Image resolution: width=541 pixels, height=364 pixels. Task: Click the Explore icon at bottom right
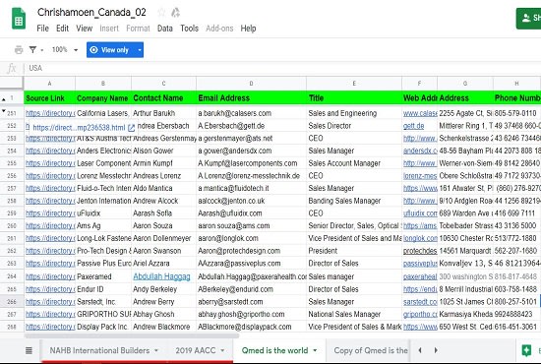[526, 350]
